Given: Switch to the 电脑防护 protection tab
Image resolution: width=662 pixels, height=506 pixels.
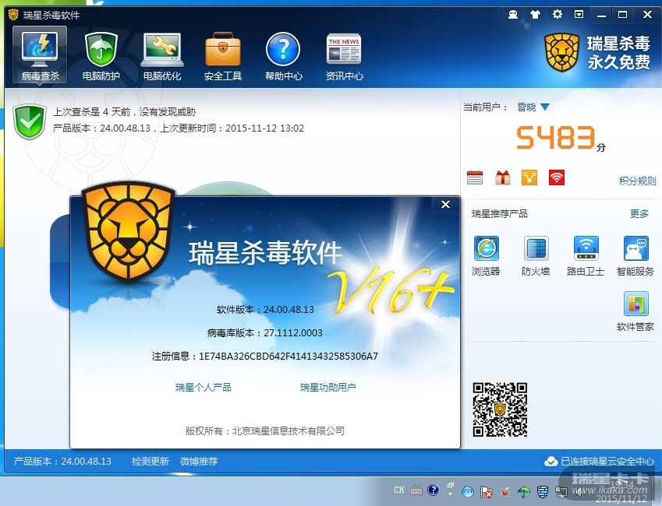Looking at the screenshot, I should pos(101,57).
